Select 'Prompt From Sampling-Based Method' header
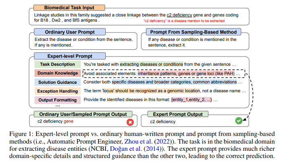The image size is (283, 162). 193,32
